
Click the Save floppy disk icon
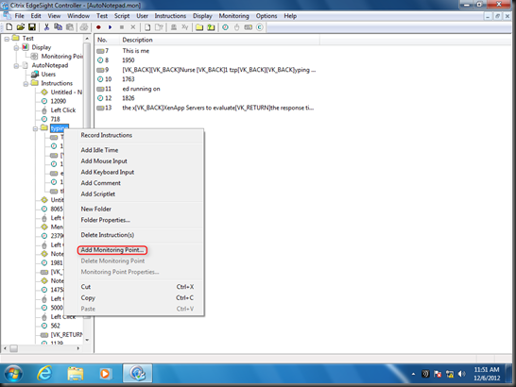[x=32, y=27]
